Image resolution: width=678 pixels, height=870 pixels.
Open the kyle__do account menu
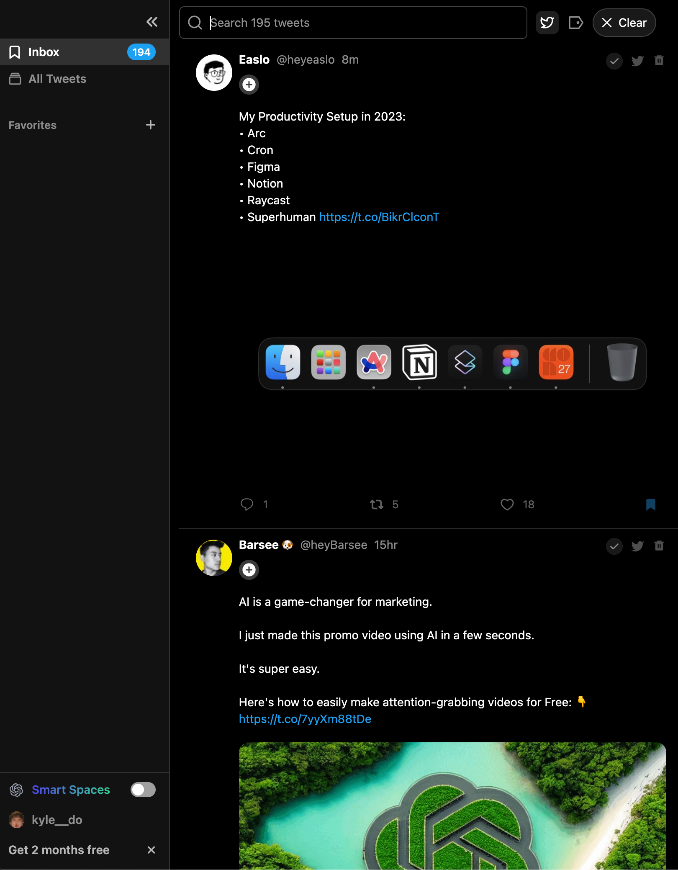point(46,820)
